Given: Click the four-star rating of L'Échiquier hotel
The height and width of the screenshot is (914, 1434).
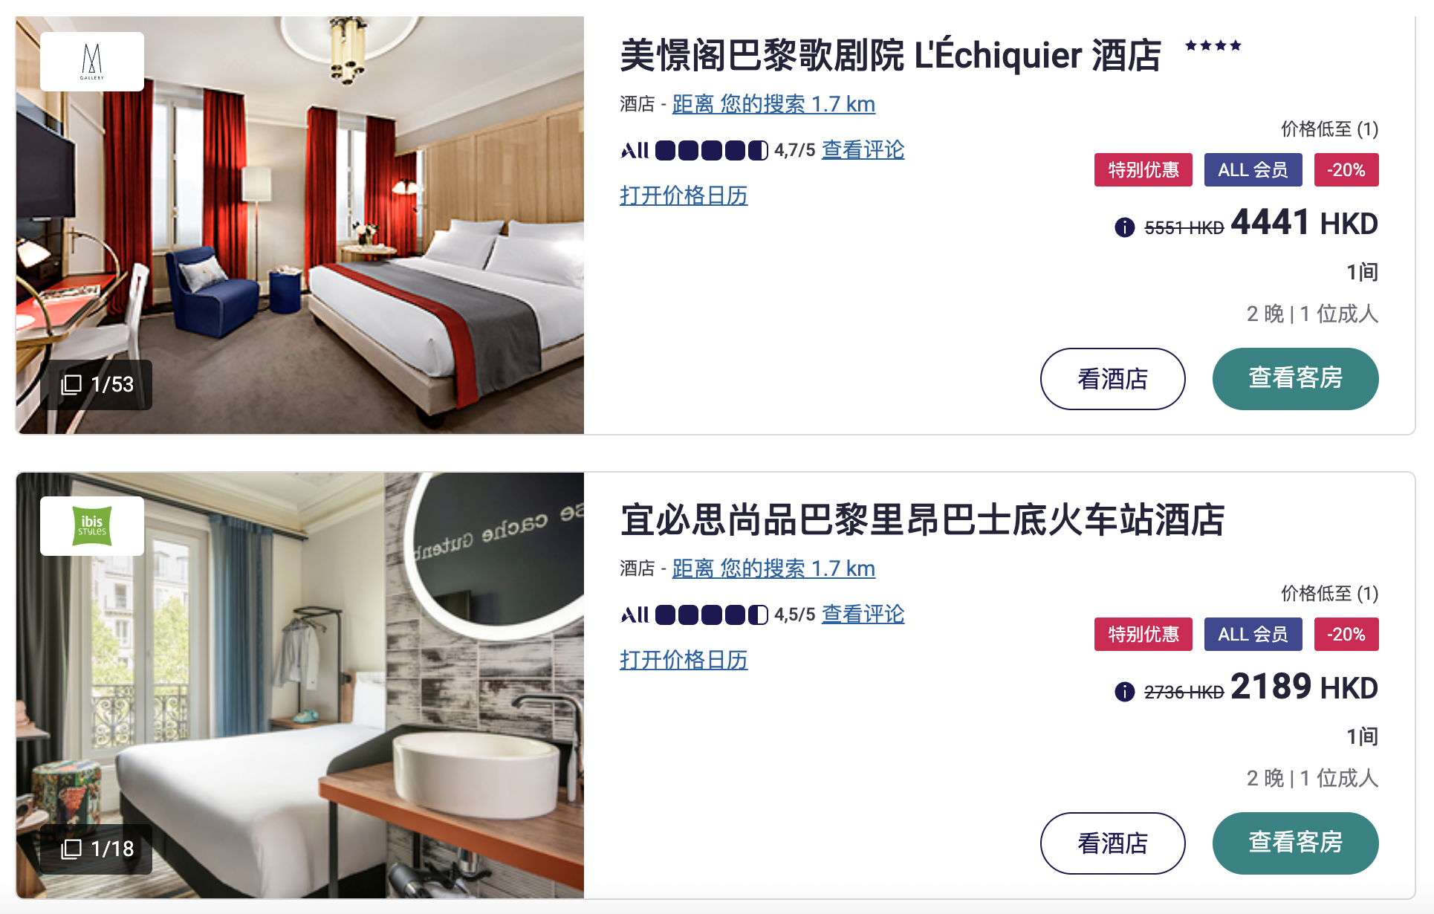Looking at the screenshot, I should [1213, 45].
